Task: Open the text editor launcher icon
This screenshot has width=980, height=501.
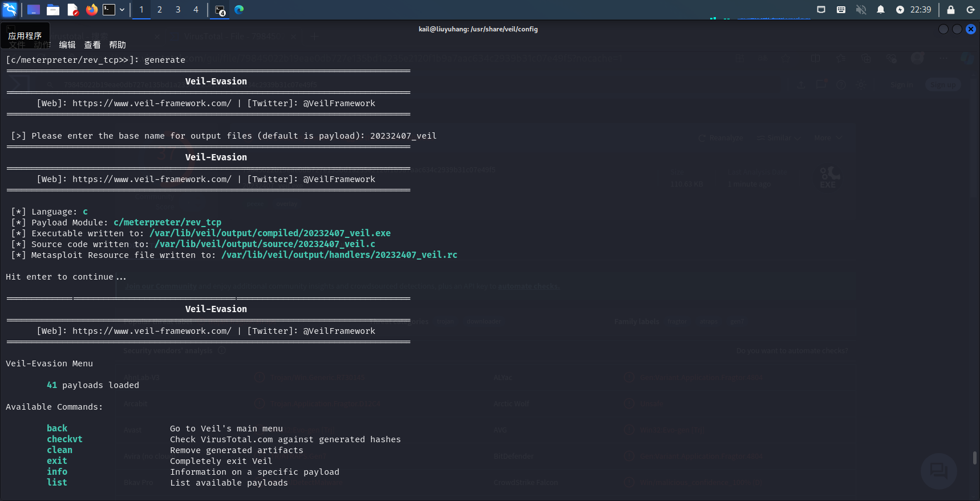Action: [x=72, y=10]
